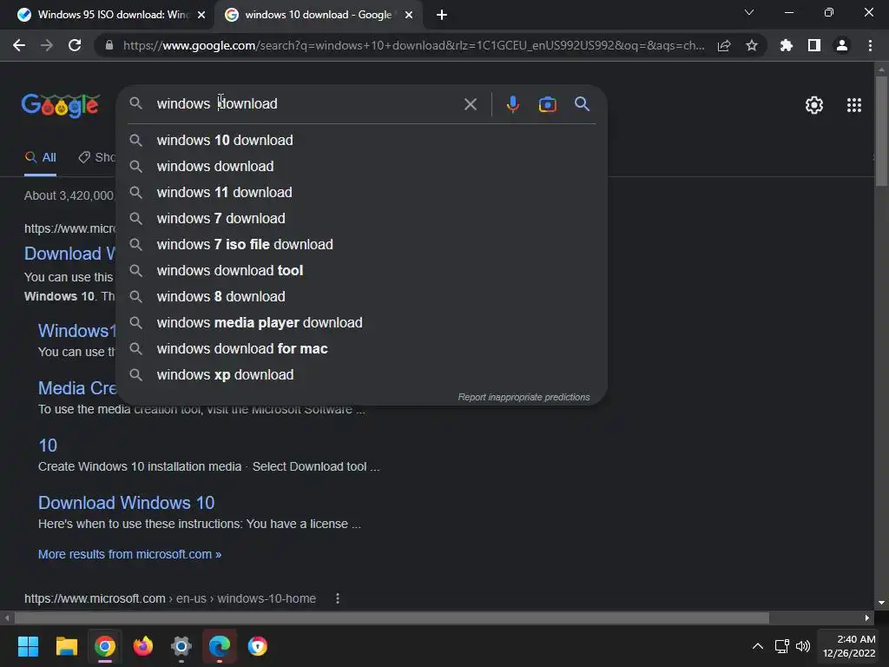Choose suggestion windows media player download
The width and height of the screenshot is (889, 667).
click(x=361, y=323)
